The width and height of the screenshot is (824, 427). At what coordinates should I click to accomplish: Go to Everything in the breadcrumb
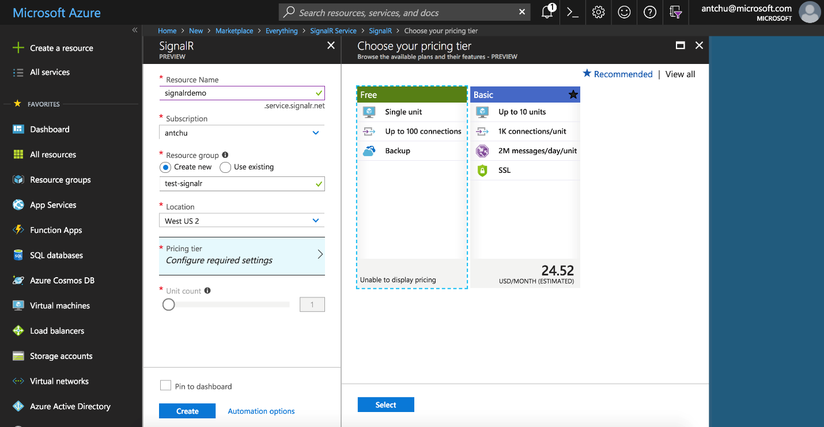282,31
